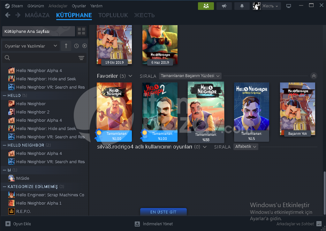Open the announcements megaphone icon
This screenshot has height=231, width=326.
pos(224,6)
